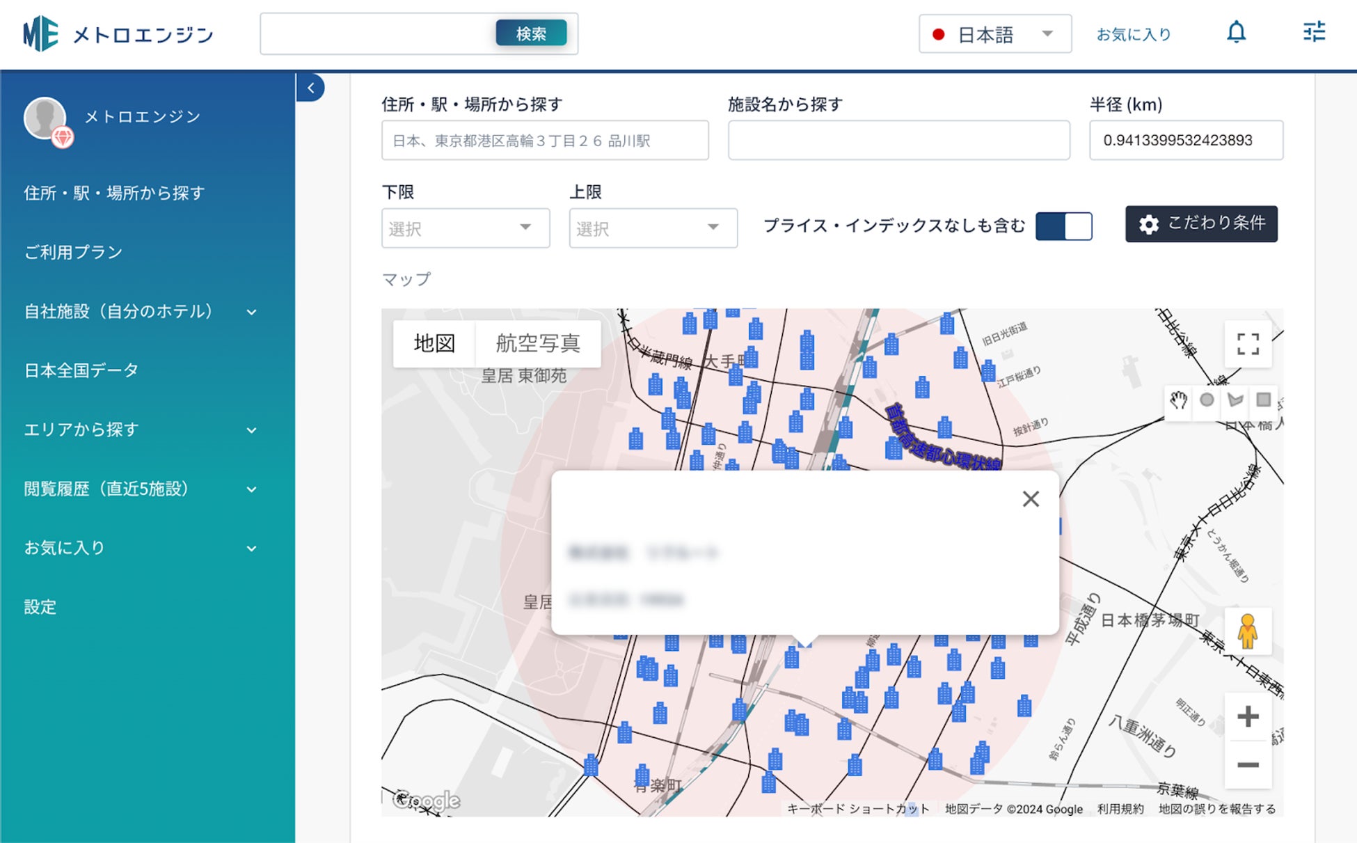
Task: Select the hand pan drawing tool
Action: [x=1178, y=400]
